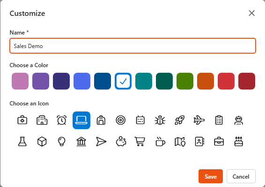
Task: Pick the airplane icon
Action: pos(199,120)
